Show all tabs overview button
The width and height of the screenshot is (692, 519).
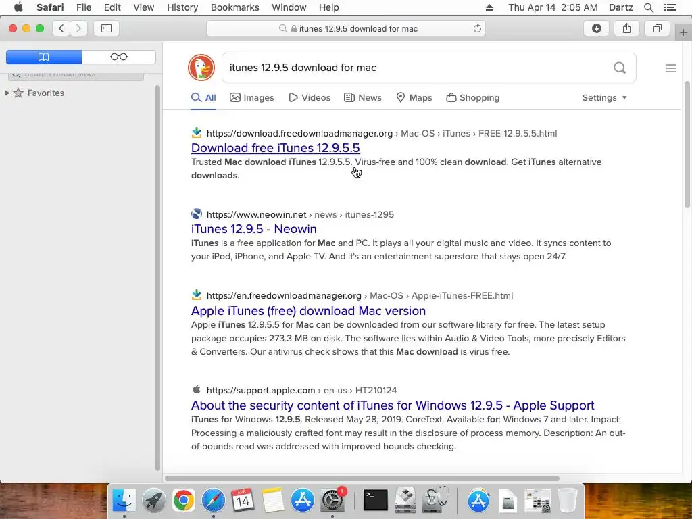tap(657, 28)
